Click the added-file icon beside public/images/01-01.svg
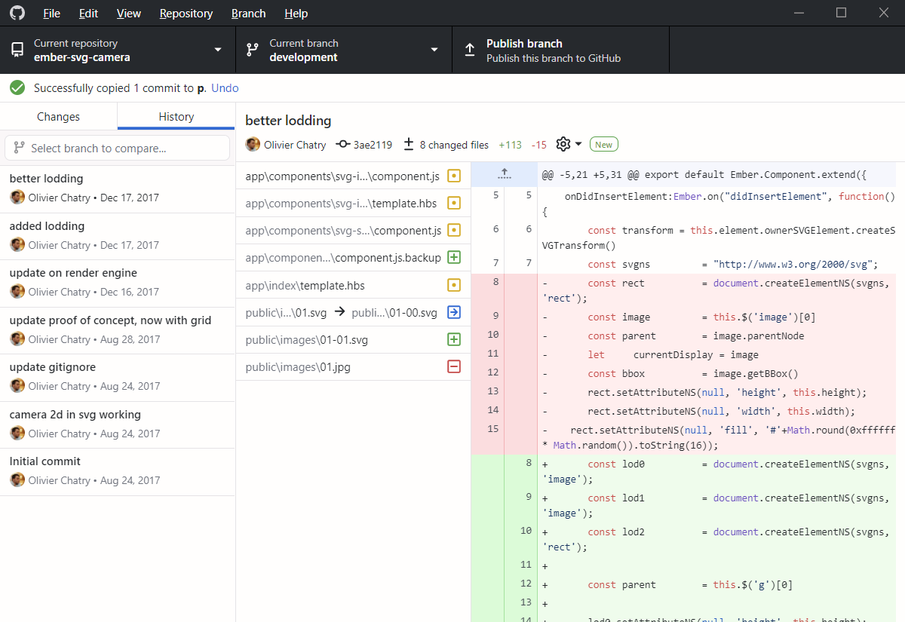905x622 pixels. (453, 339)
